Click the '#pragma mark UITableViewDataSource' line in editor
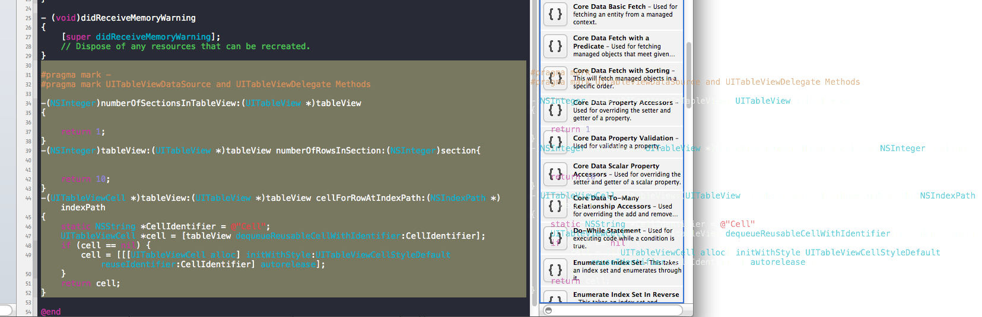982x317 pixels. click(206, 84)
